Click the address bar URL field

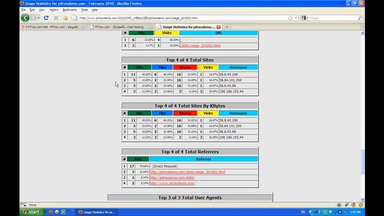182,18
